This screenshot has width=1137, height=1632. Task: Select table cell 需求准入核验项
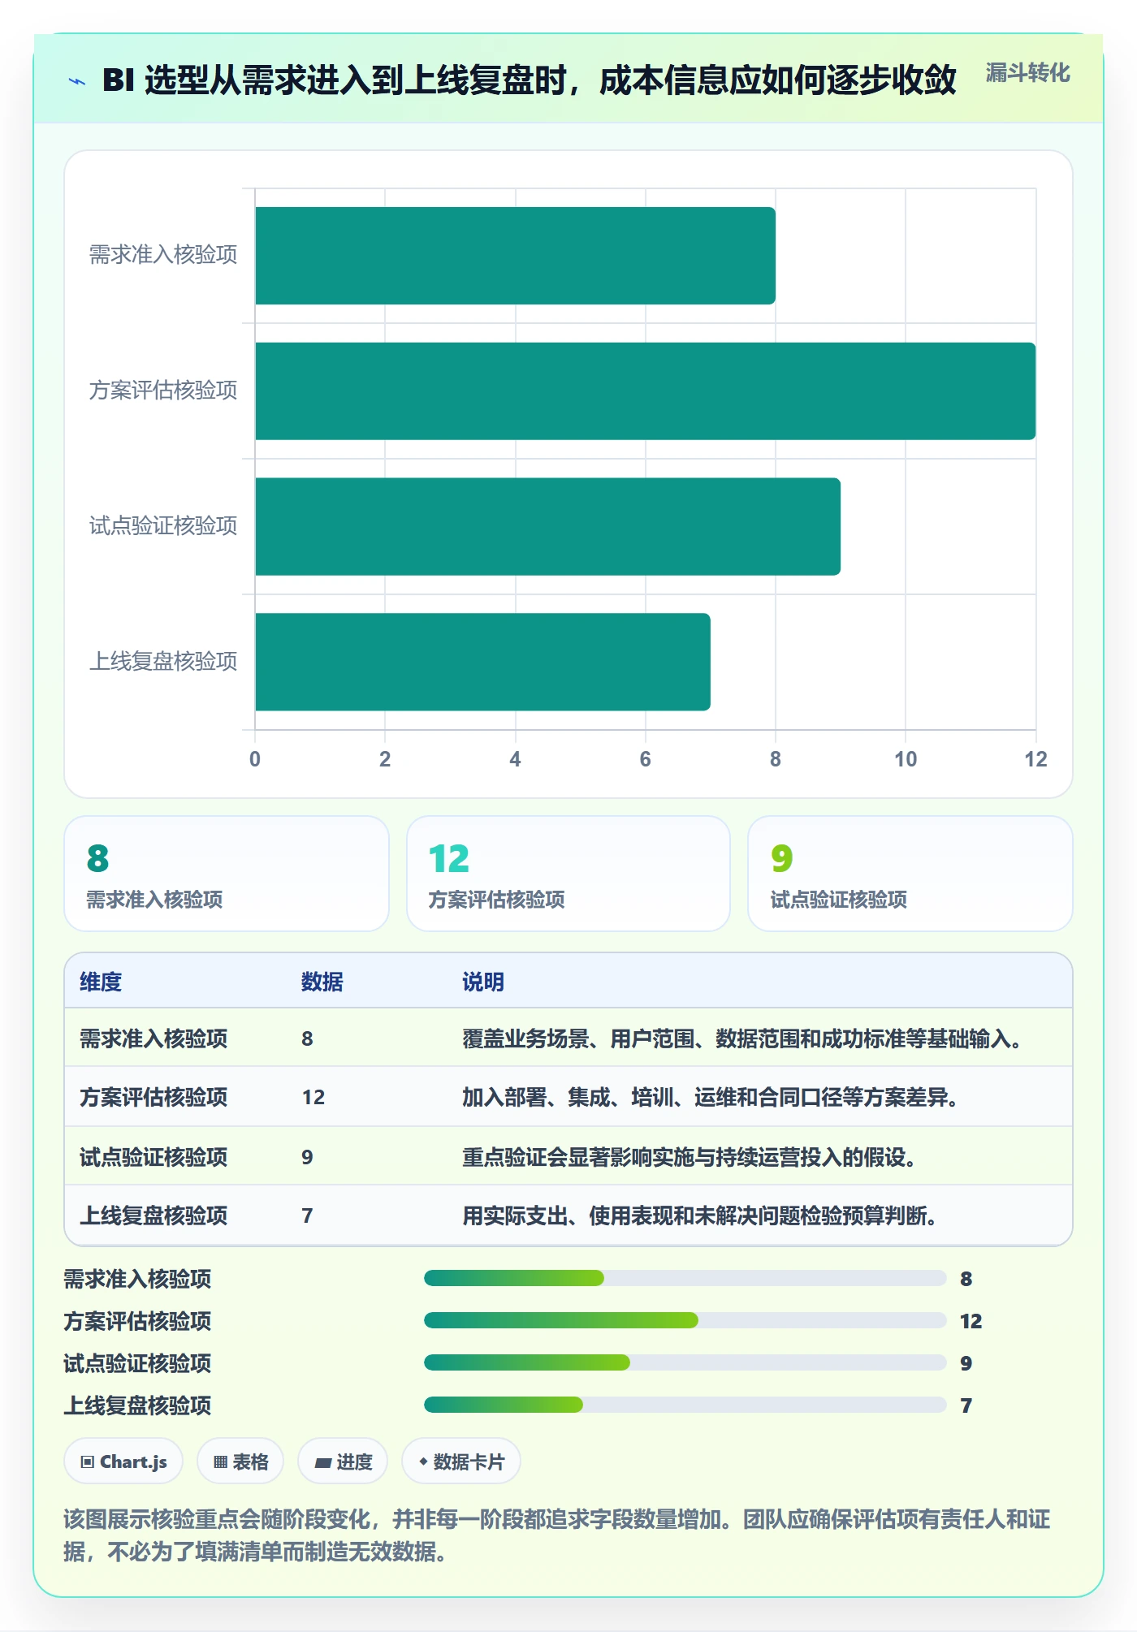153,1038
